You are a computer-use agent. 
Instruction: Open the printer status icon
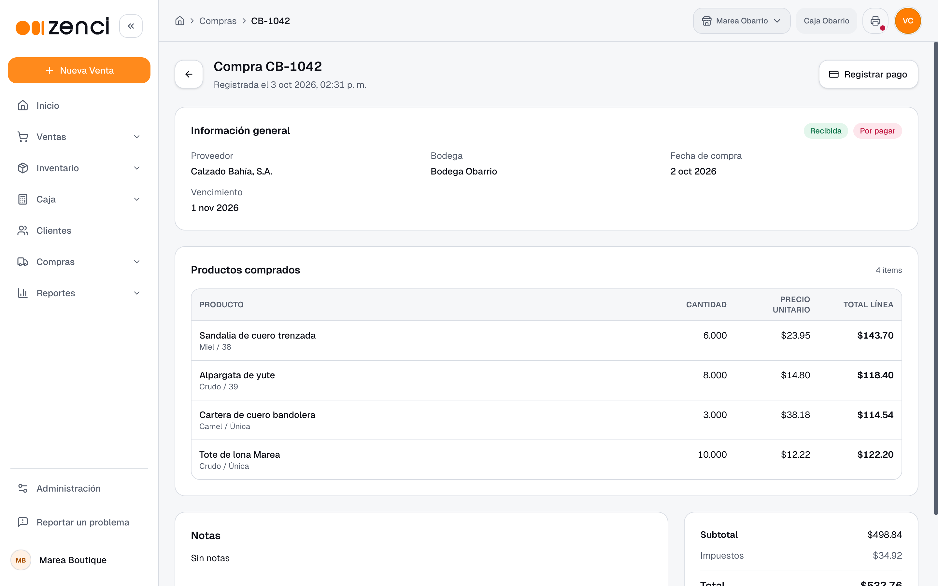click(875, 21)
